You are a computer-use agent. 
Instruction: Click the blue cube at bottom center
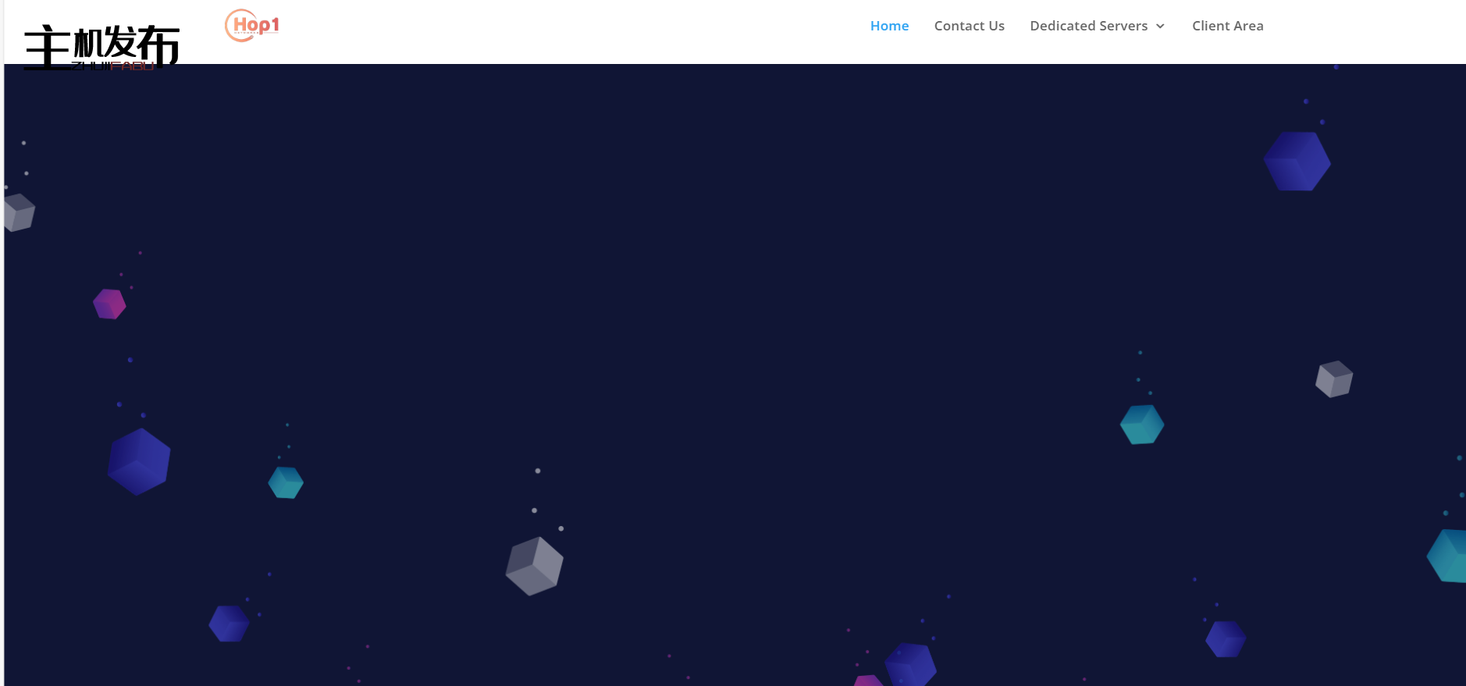click(910, 665)
